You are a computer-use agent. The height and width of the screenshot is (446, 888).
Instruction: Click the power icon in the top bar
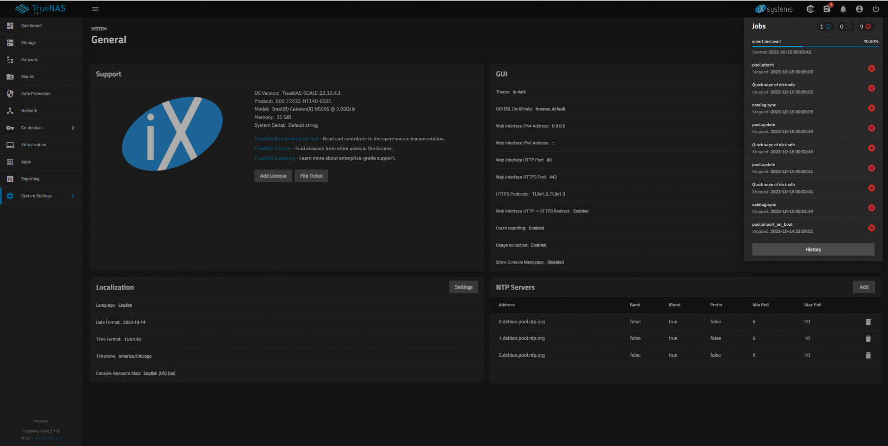click(876, 9)
